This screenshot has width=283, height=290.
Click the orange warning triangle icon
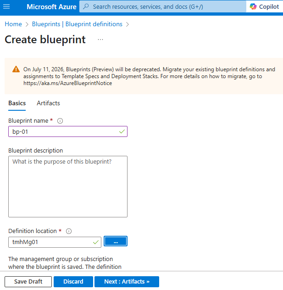point(16,69)
